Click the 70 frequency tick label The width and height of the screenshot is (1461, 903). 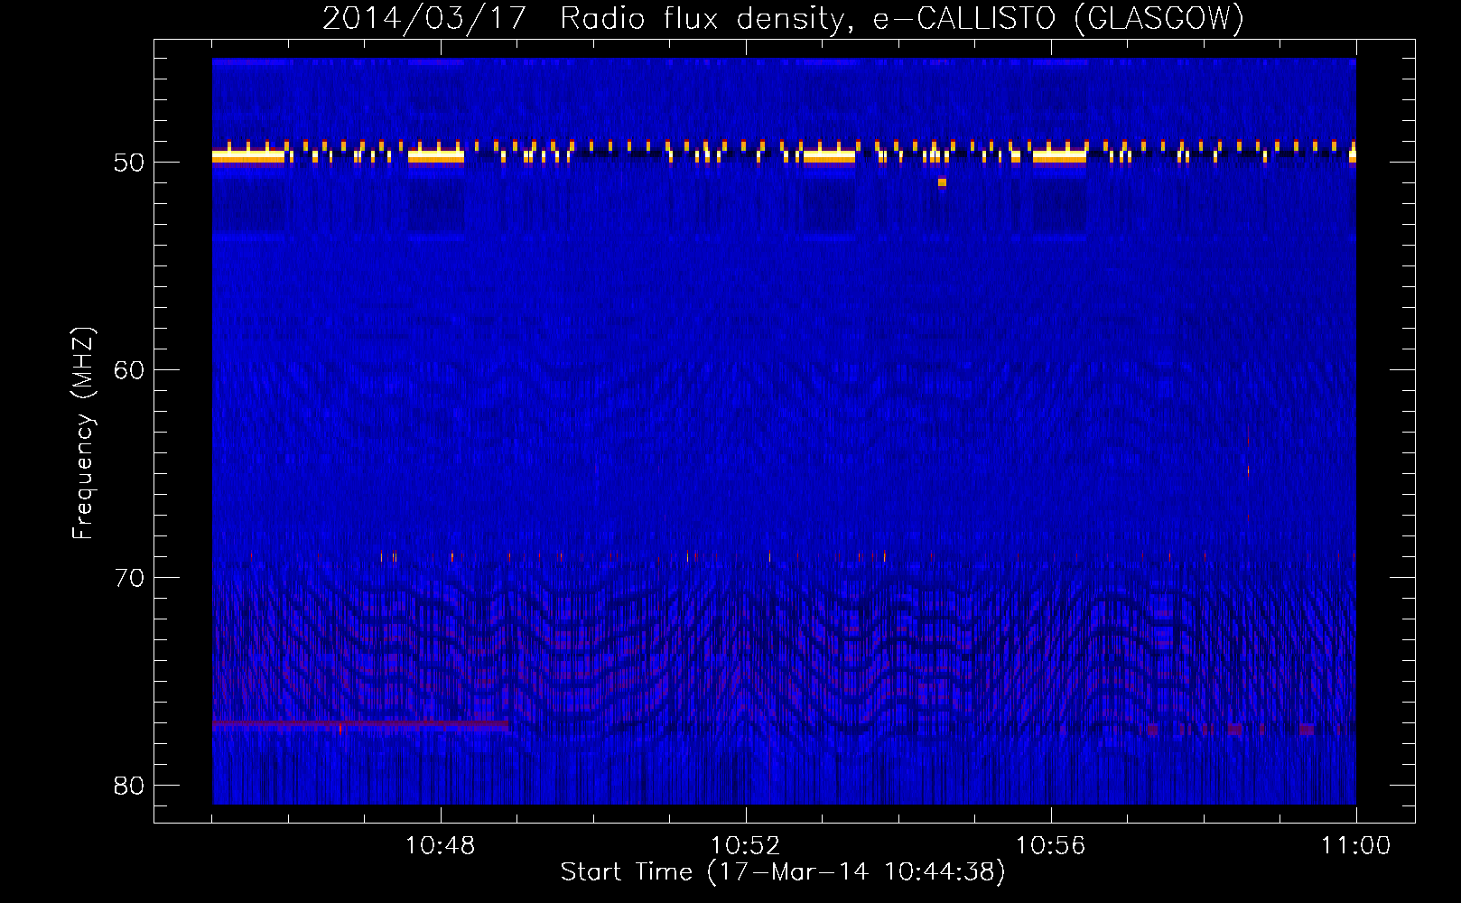click(130, 577)
